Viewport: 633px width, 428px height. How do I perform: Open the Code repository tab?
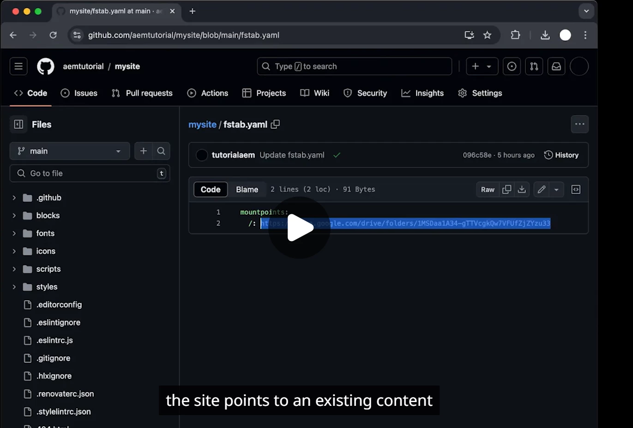click(30, 93)
